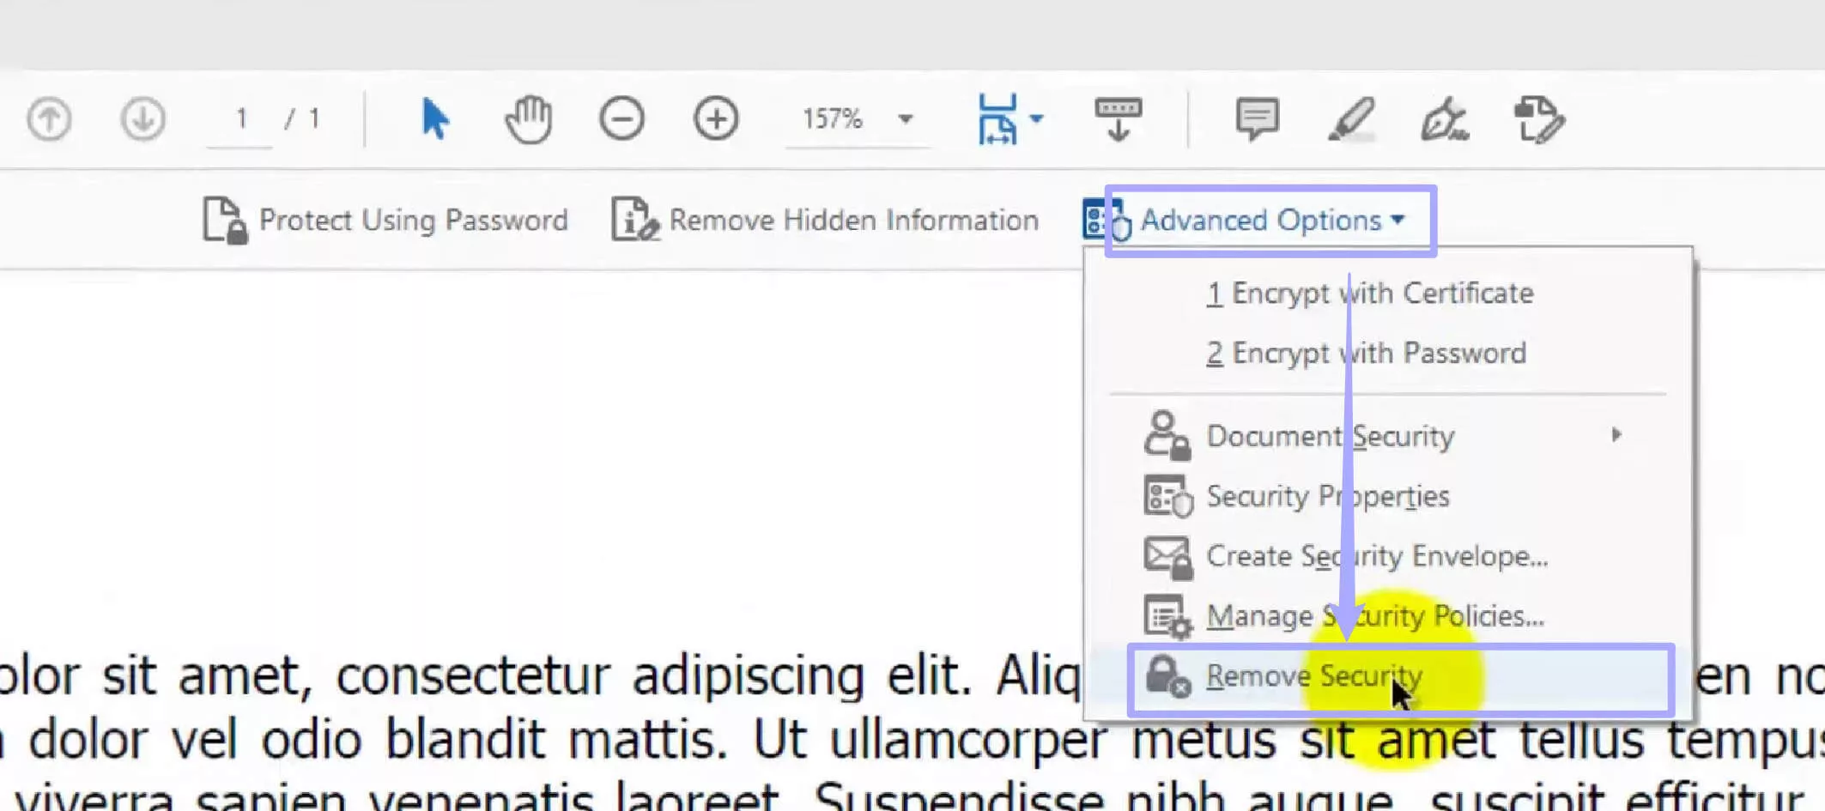The image size is (1825, 811).
Task: Click the previous page up arrow
Action: (49, 120)
